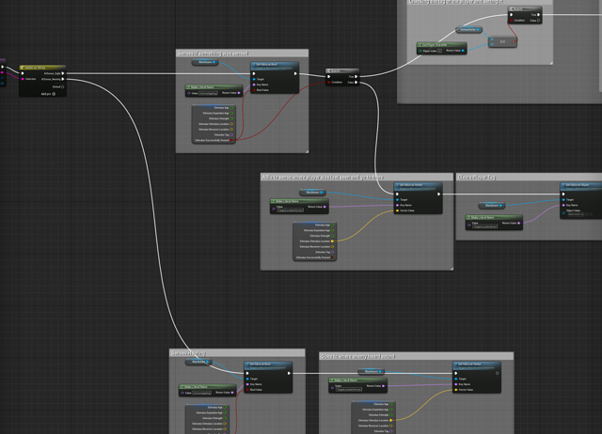Open Object Value asset dropdown on Set Value as Object

pos(576,214)
